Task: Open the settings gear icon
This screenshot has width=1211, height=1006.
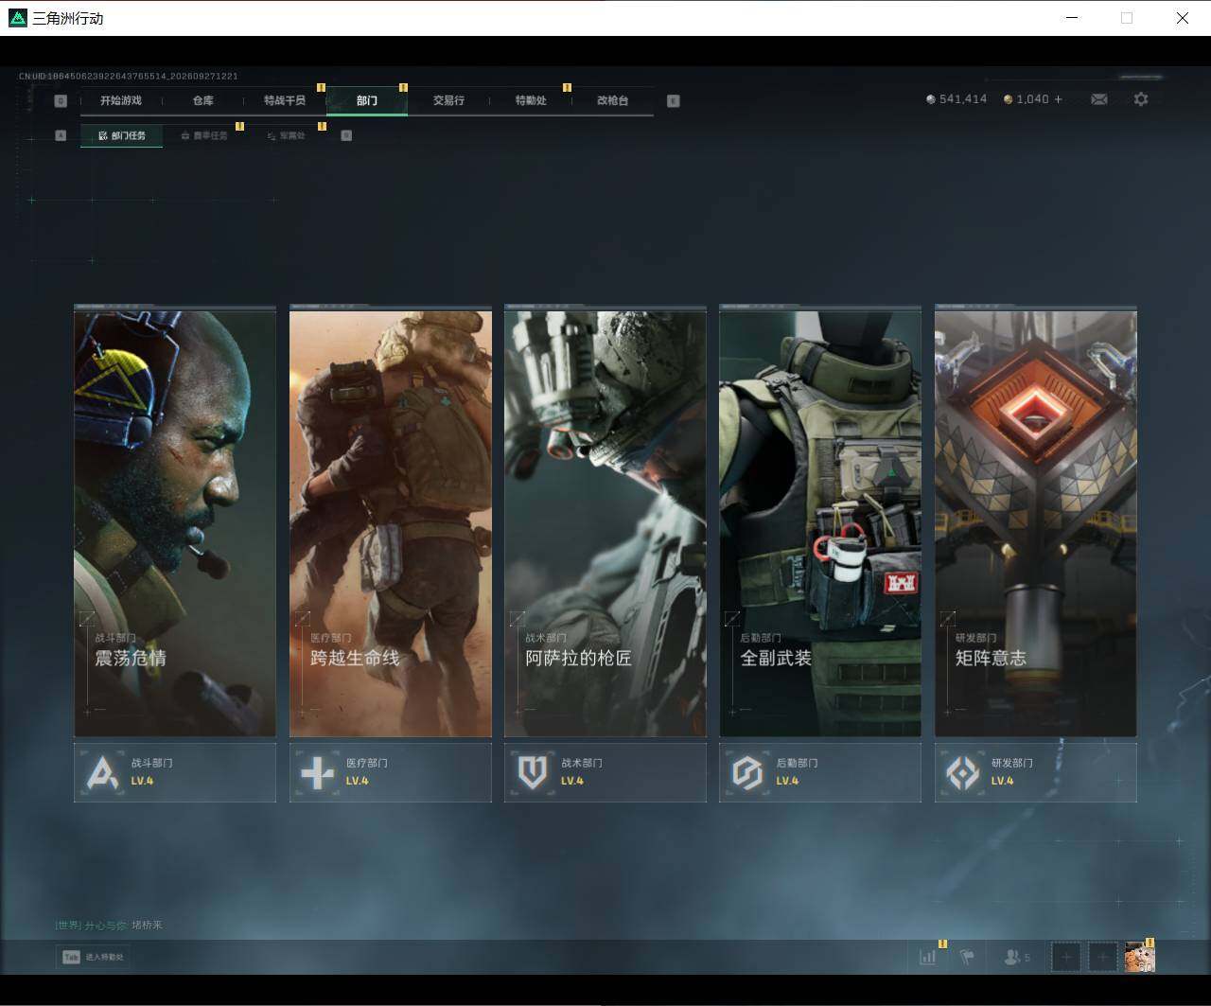Action: pyautogui.click(x=1141, y=99)
